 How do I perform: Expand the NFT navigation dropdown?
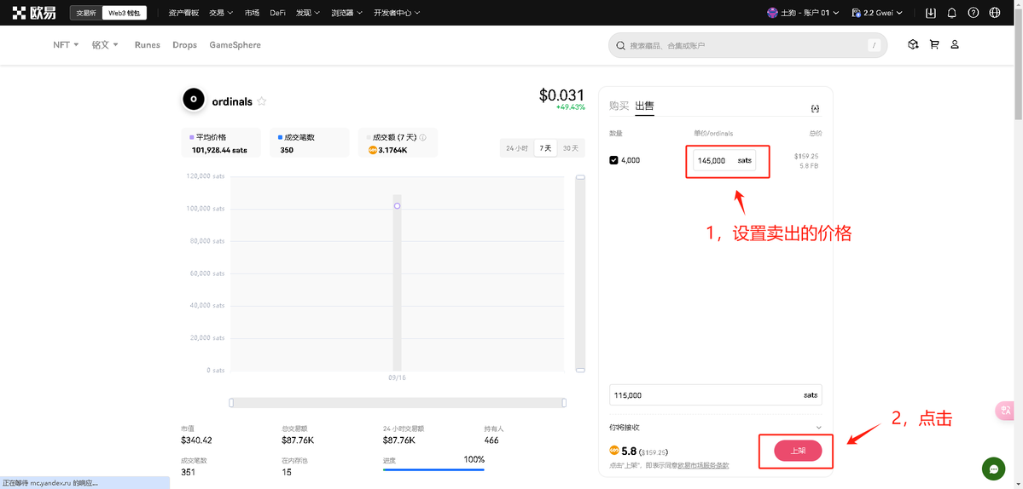click(x=66, y=45)
